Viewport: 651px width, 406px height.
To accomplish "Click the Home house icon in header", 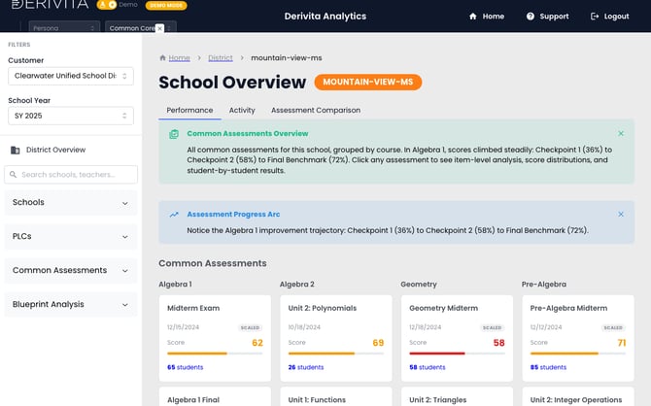I will [x=473, y=17].
